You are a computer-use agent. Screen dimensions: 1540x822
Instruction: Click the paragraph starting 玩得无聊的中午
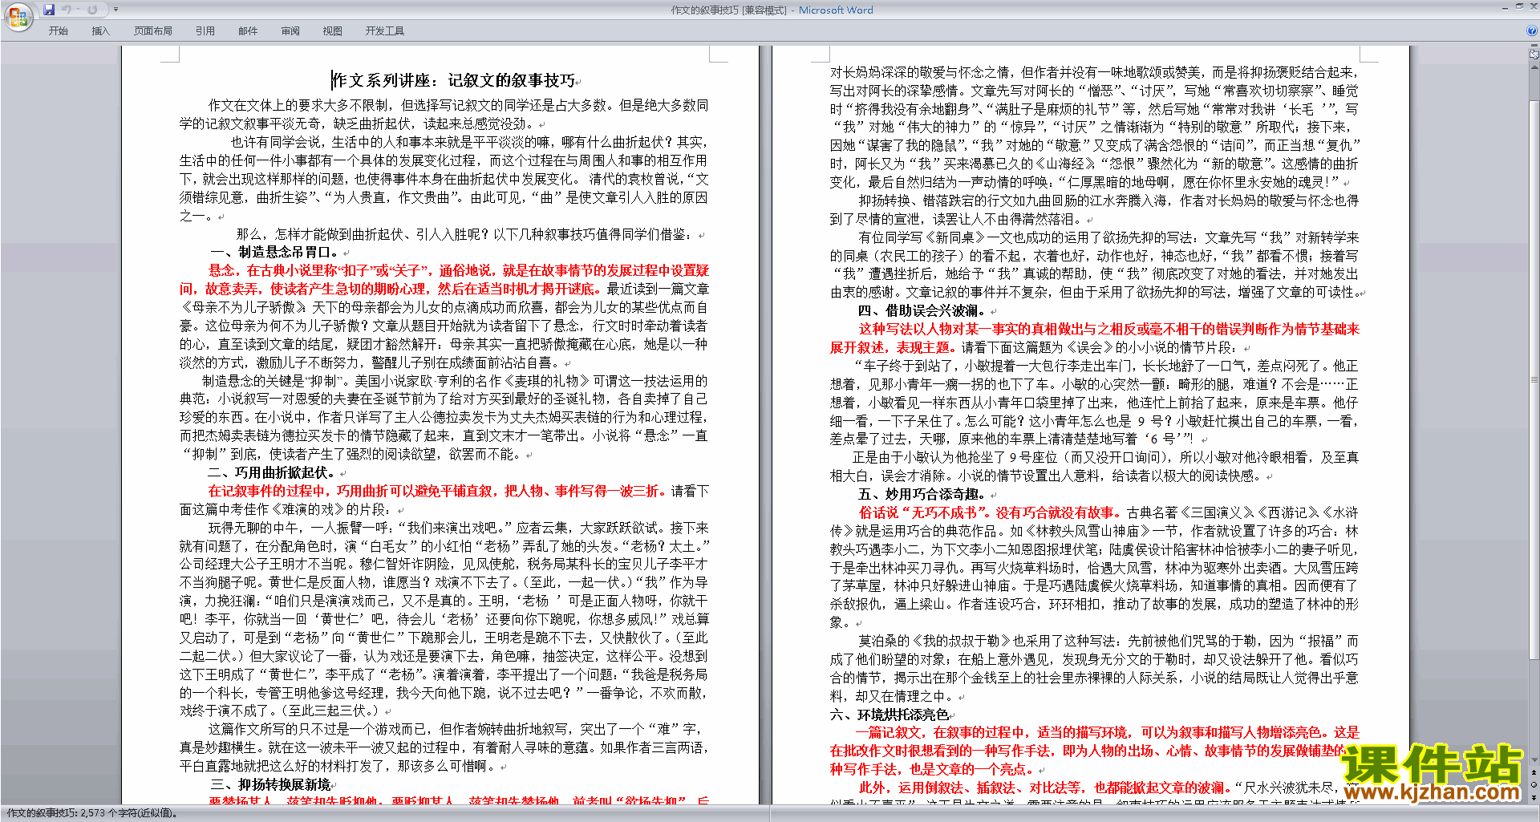(444, 619)
